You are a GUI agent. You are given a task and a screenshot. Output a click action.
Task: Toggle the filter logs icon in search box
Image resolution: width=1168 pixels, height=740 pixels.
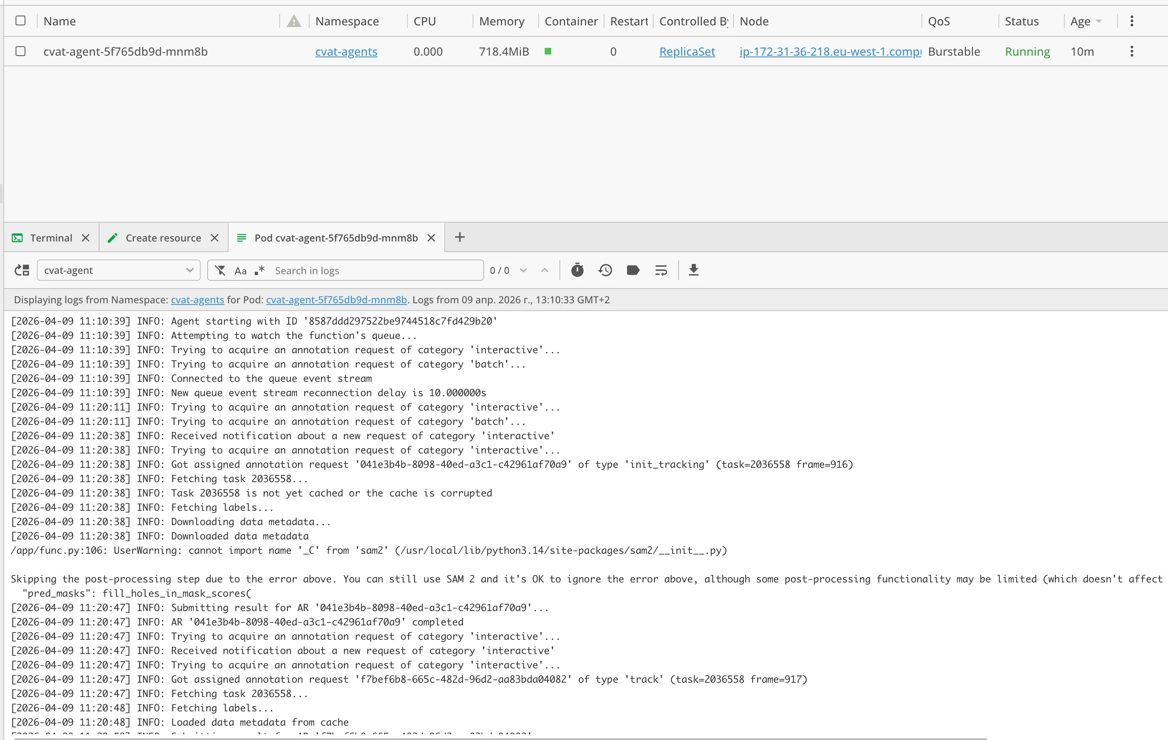coord(220,271)
